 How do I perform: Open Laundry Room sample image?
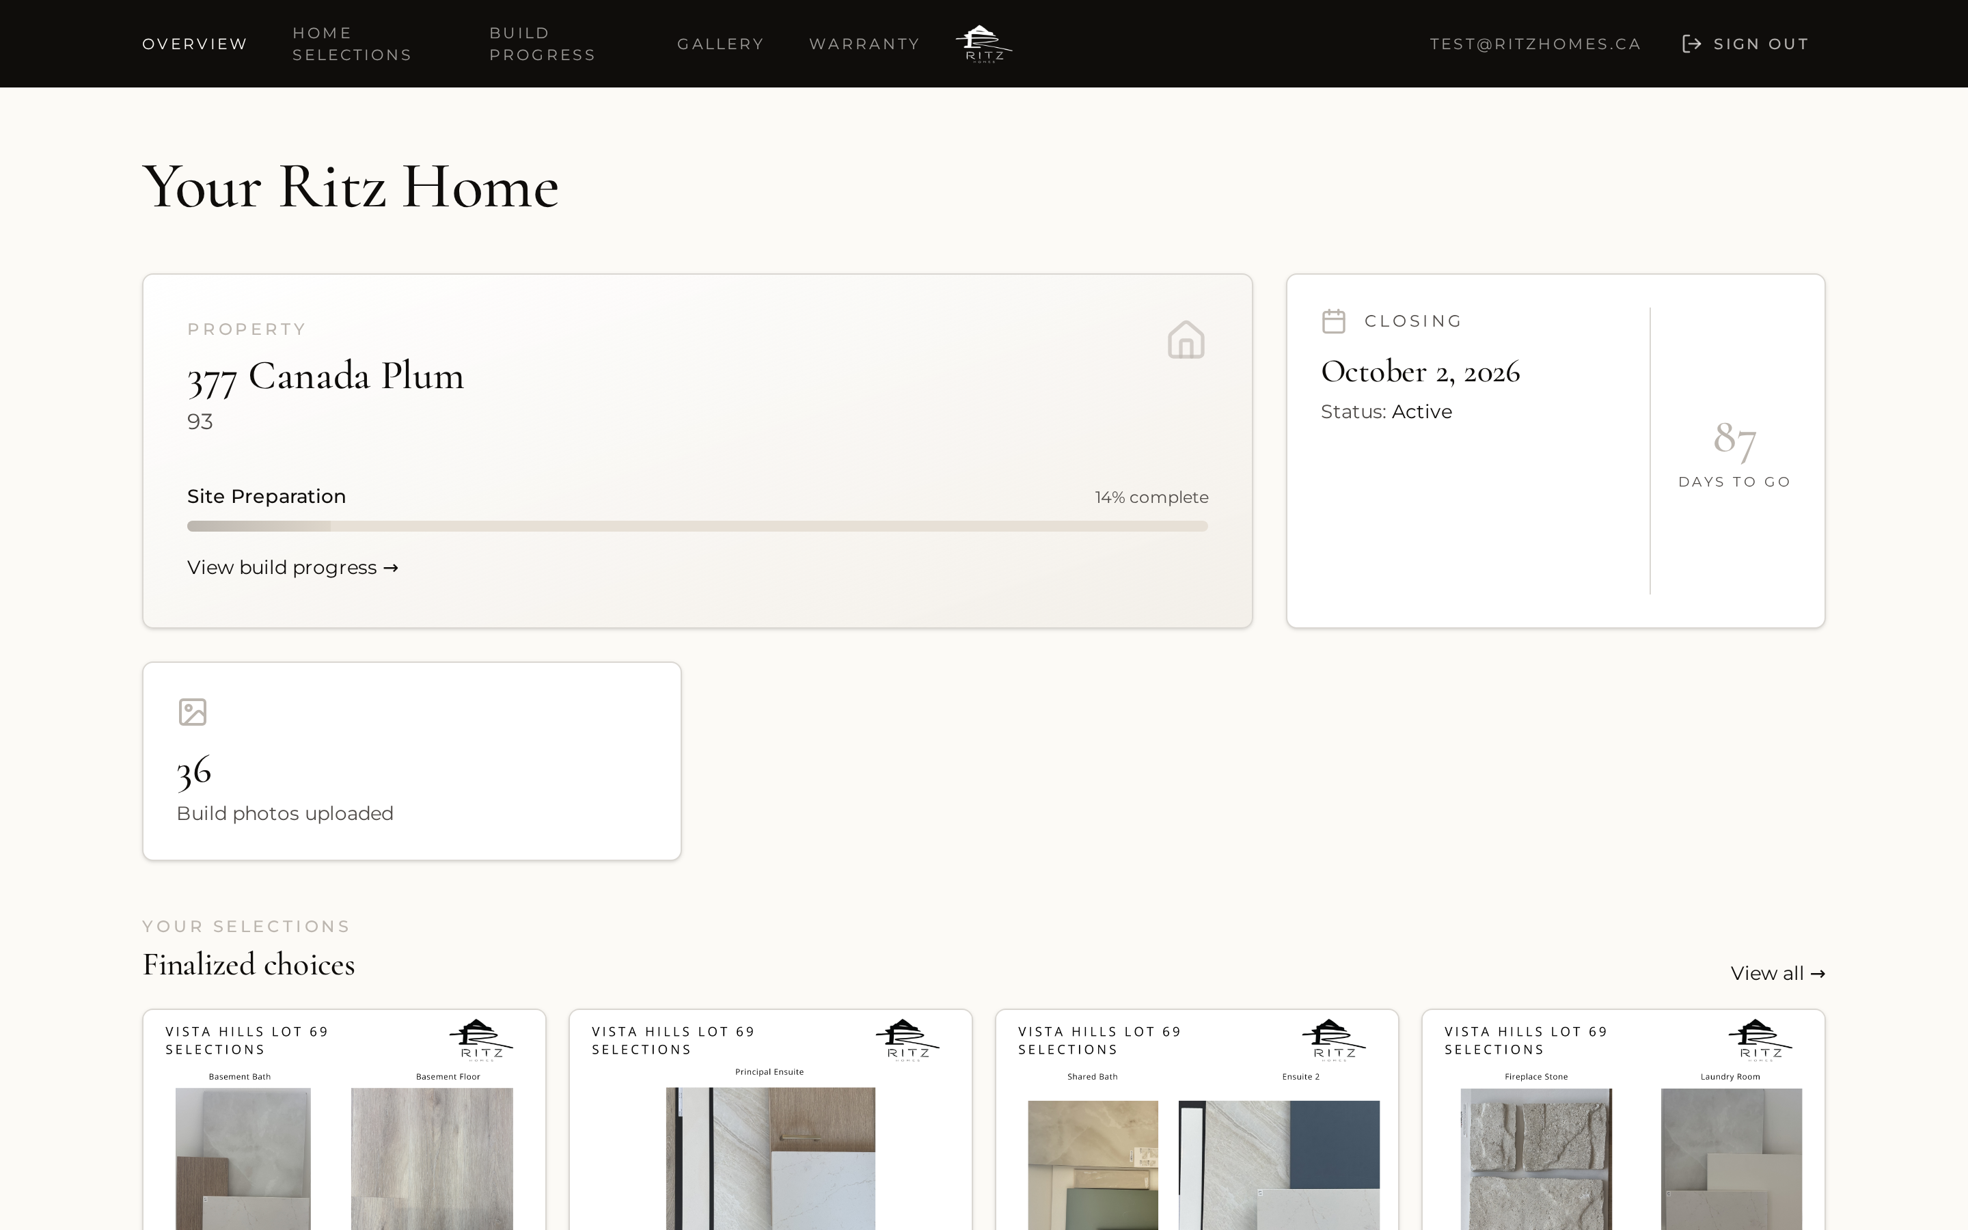[1730, 1159]
